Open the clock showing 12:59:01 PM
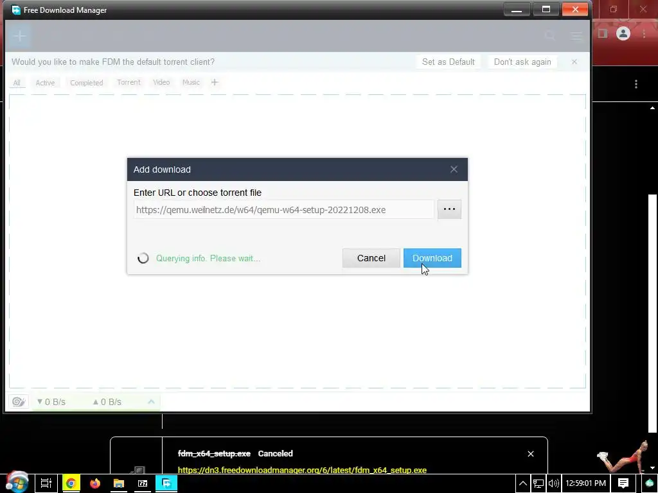The height and width of the screenshot is (493, 658). [x=586, y=483]
